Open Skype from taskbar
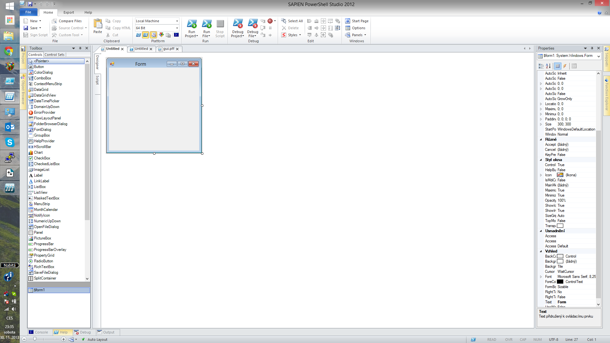Screen dimensions: 610x343 [10, 142]
